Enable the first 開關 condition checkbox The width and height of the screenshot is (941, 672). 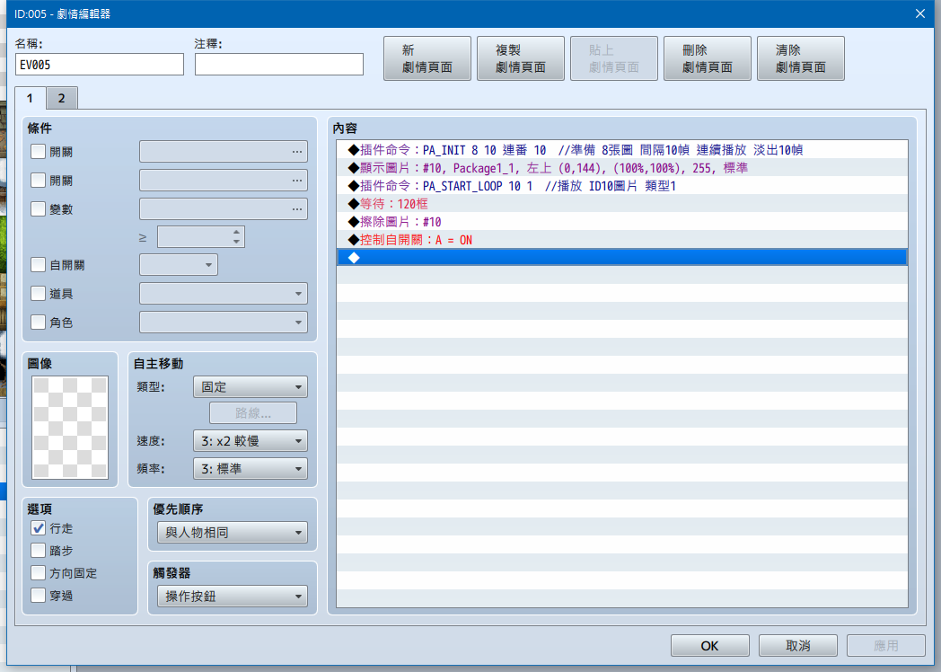(38, 151)
